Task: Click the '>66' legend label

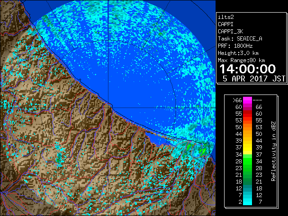Action: pyautogui.click(x=237, y=100)
